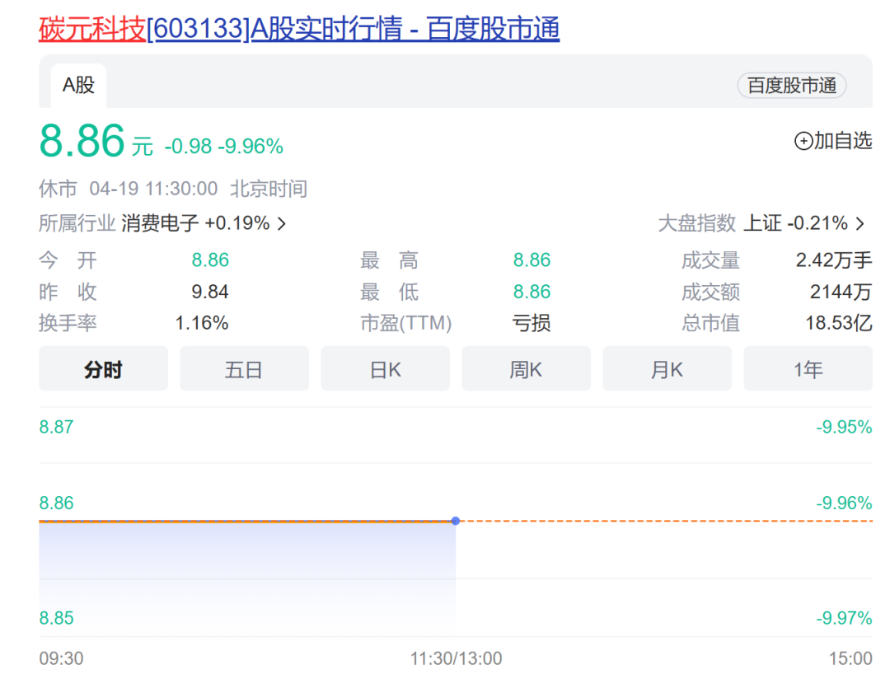
Task: Click the 8.85 chart axis label
Action: tap(56, 618)
